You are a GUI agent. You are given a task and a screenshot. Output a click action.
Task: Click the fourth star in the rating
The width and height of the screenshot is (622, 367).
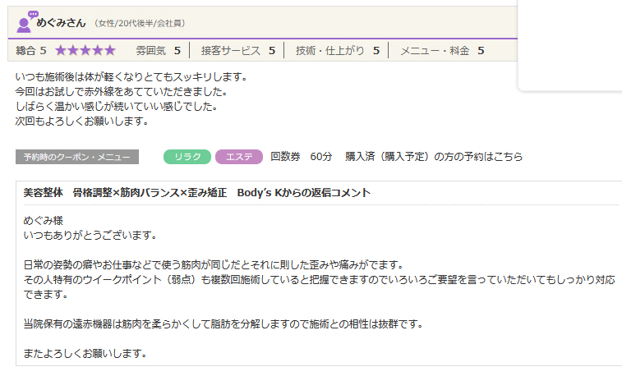tap(98, 51)
